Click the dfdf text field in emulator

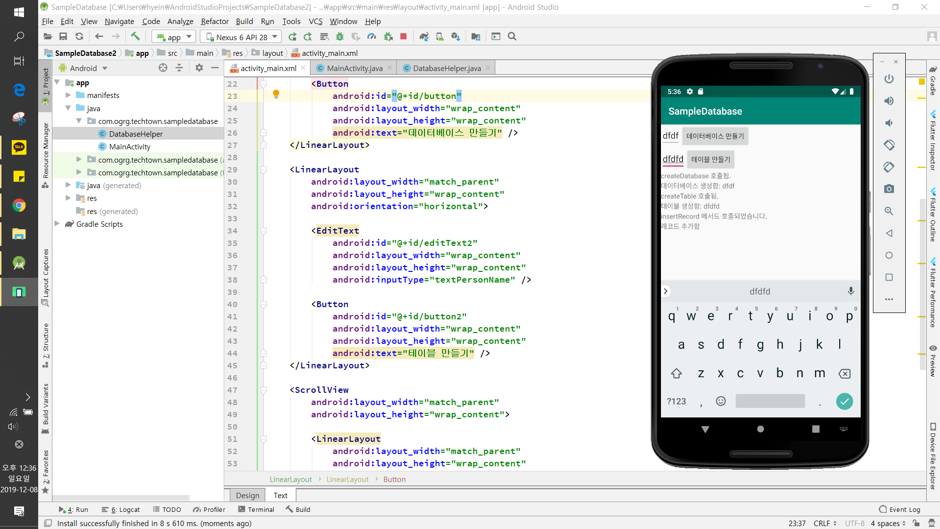point(670,136)
